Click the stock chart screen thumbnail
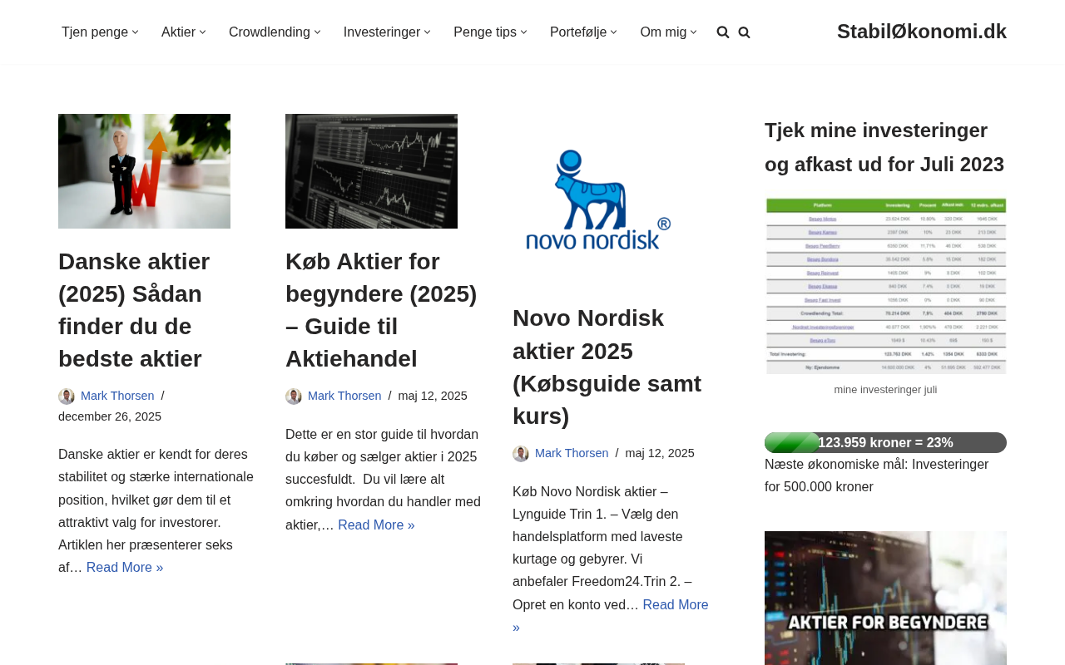This screenshot has height=665, width=1065. [x=371, y=171]
